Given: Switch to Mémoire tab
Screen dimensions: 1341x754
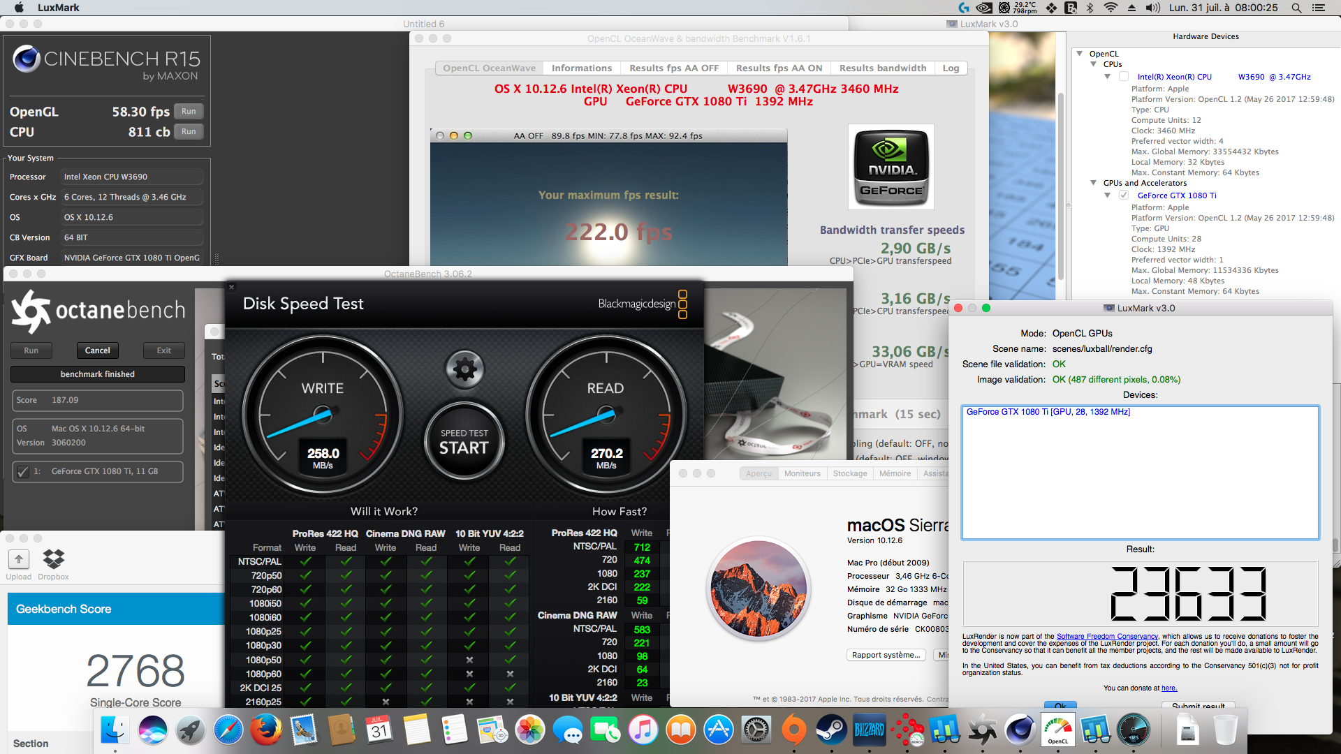Looking at the screenshot, I should 895,473.
